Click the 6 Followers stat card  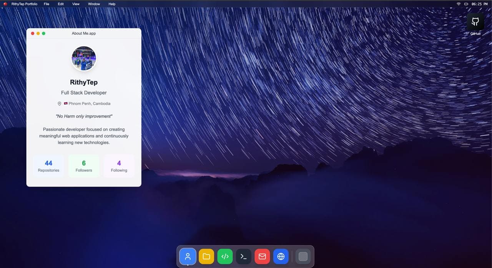click(x=83, y=166)
